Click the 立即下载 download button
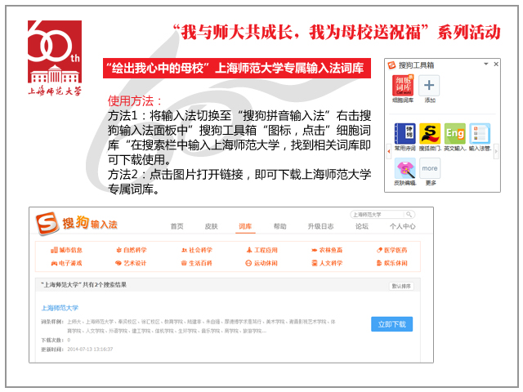The image size is (523, 392). pos(391,324)
